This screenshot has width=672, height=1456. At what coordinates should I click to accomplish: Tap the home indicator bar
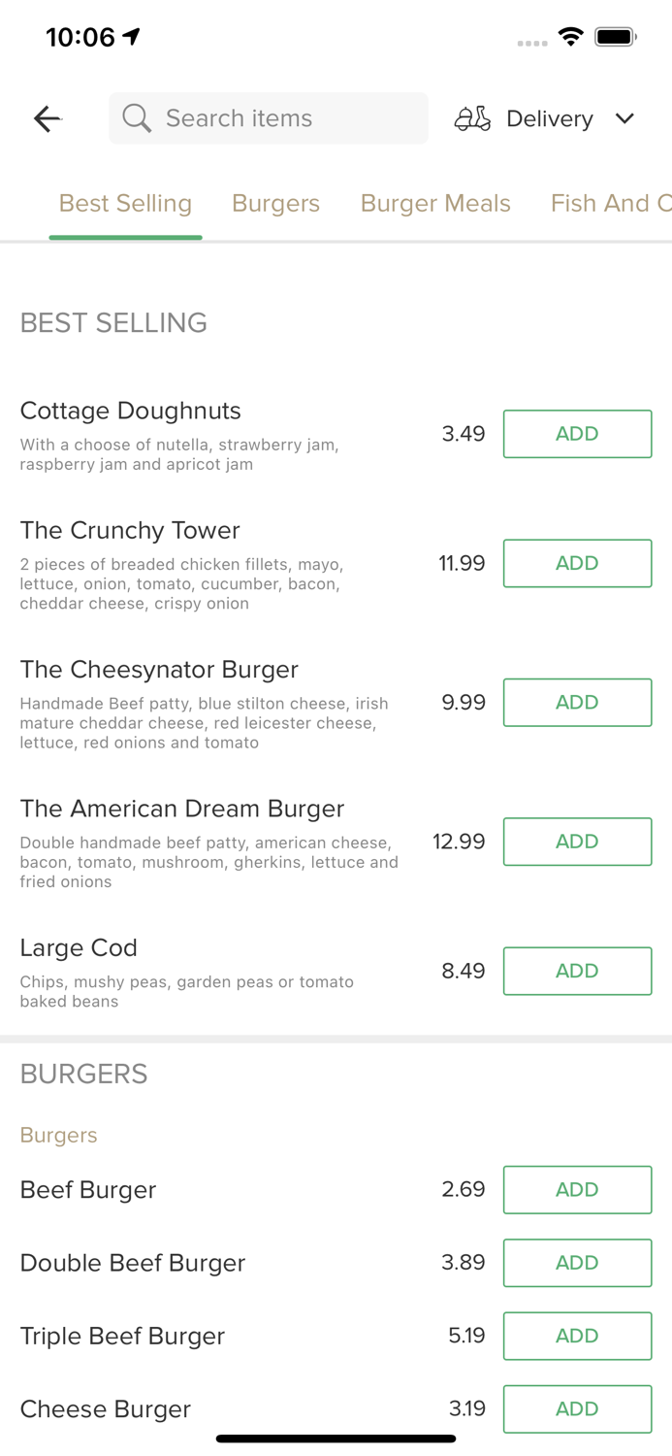[336, 1439]
